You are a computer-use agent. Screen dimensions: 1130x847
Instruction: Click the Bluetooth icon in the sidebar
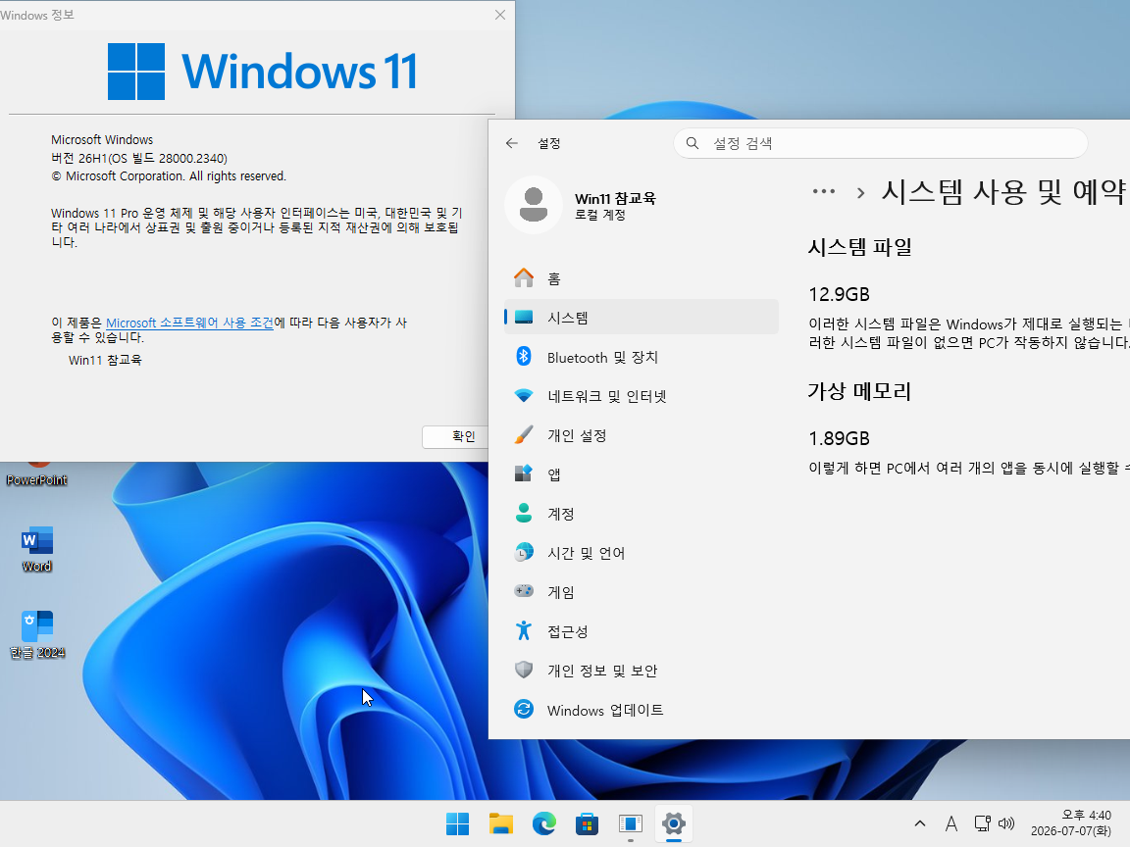524,357
